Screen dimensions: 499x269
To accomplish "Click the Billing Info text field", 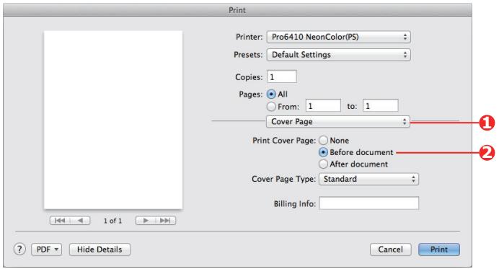I will 369,203.
